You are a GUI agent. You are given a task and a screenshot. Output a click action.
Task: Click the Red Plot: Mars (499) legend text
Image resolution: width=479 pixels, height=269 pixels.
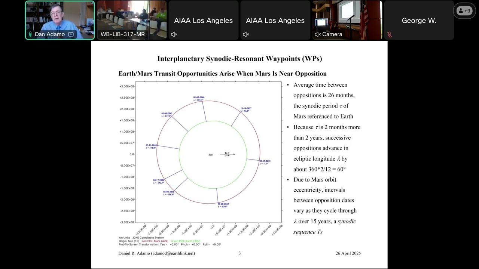click(155, 241)
